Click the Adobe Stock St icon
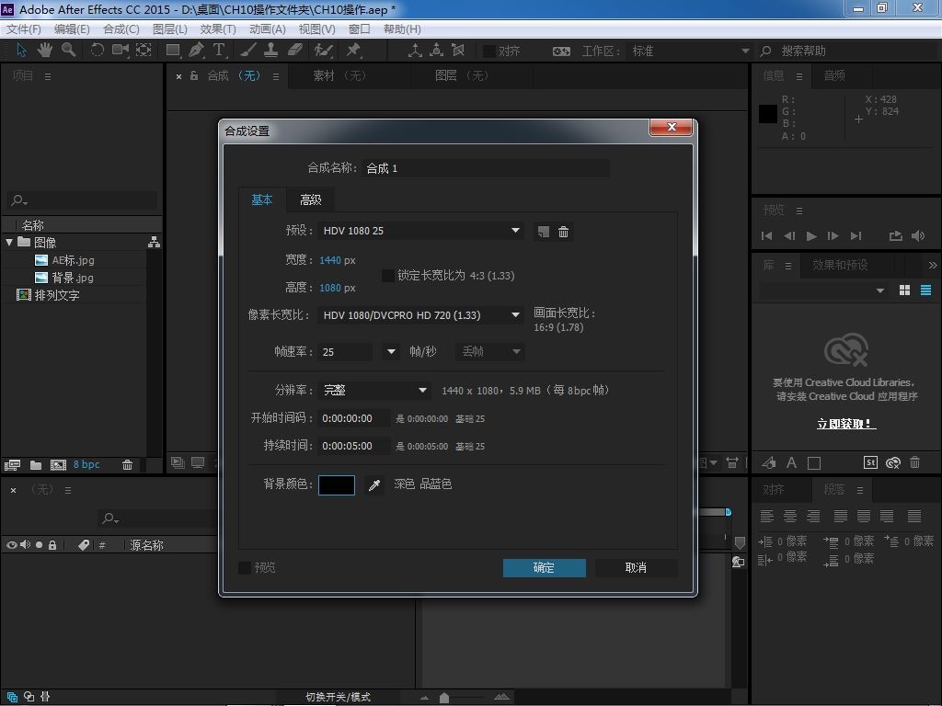942x706 pixels. click(x=870, y=462)
